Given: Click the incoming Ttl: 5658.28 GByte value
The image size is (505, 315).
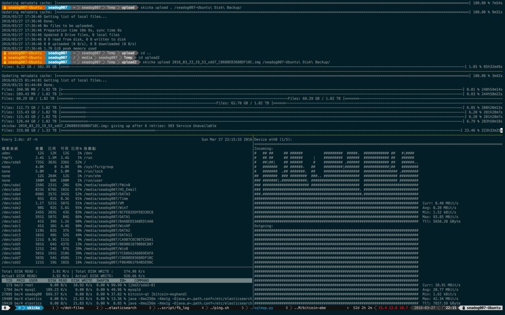Looking at the screenshot, I should point(441,221).
